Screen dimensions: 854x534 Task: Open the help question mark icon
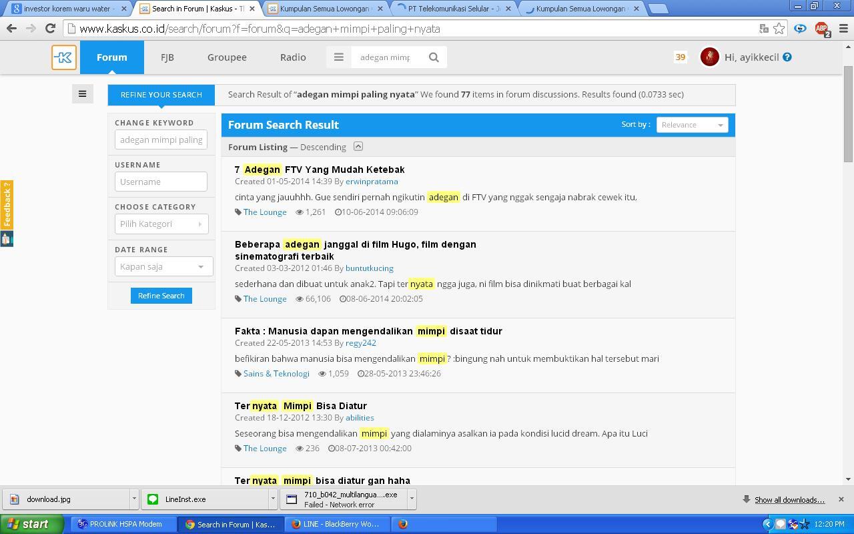787,57
